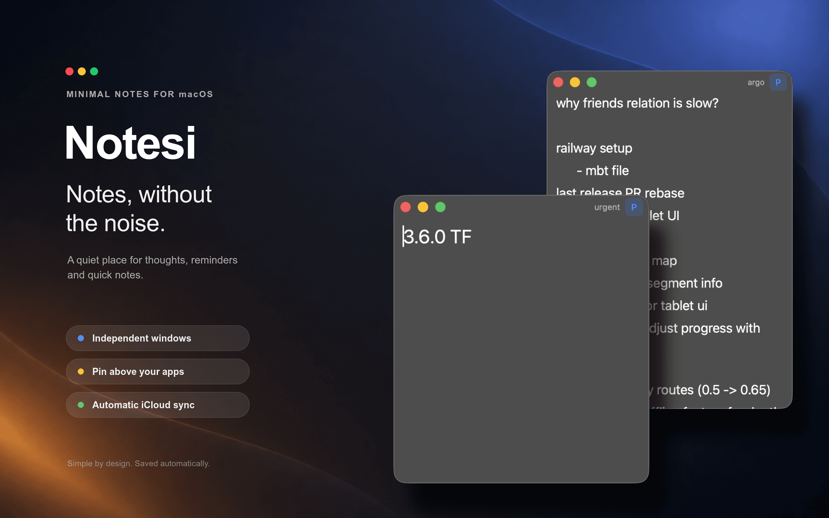Viewport: 829px width, 518px height.
Task: Click the Automatic iCloud sync pill
Action: (158, 405)
